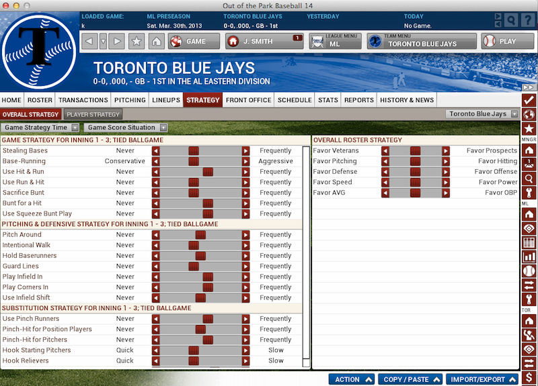538x386 pixels.
Task: Switch to the LINEUPS tab
Action: [166, 100]
